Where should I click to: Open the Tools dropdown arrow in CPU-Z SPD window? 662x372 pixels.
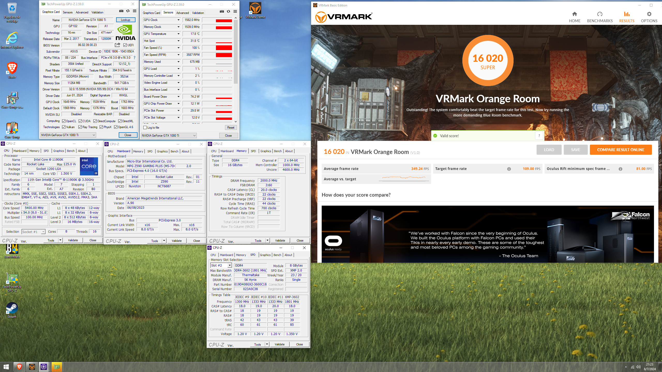[x=267, y=344]
